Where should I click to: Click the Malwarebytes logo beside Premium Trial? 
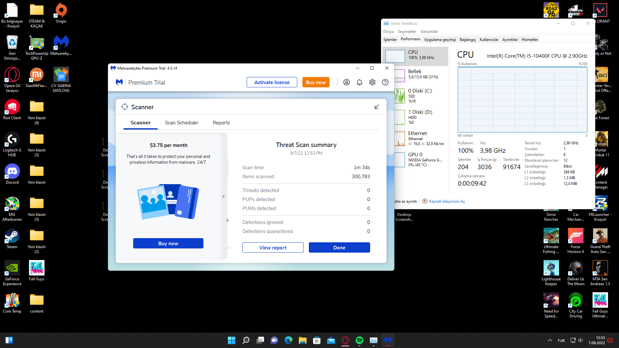coord(119,82)
